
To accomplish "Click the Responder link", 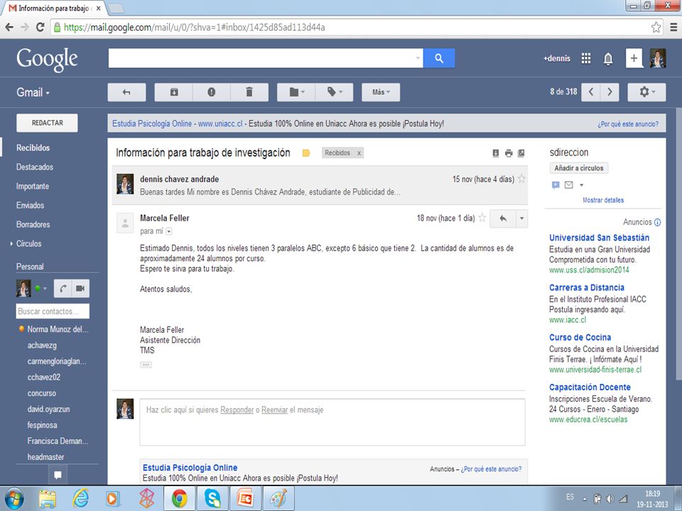I will tap(237, 410).
